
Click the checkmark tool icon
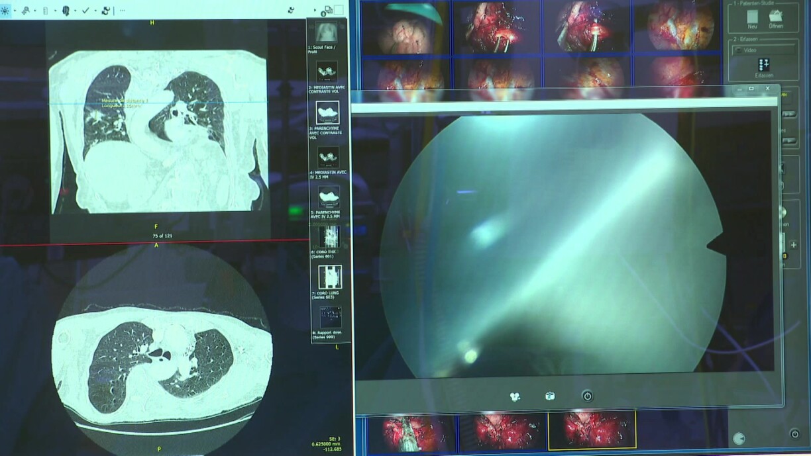point(85,11)
